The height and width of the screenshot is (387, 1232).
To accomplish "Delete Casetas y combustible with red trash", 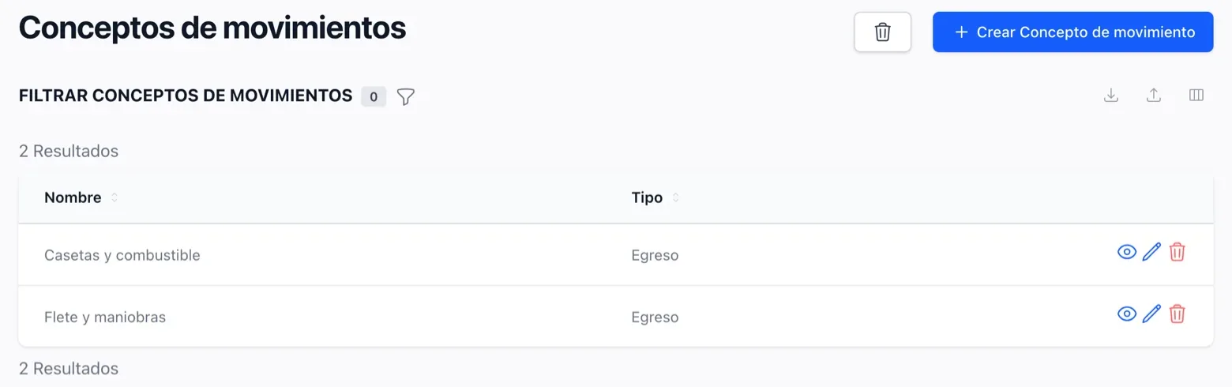I will tap(1177, 252).
